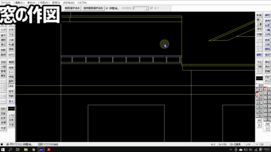This screenshot has height=152, width=271.
Task: Click the [0-2]建具 layer status button
Action: [x=235, y=144]
